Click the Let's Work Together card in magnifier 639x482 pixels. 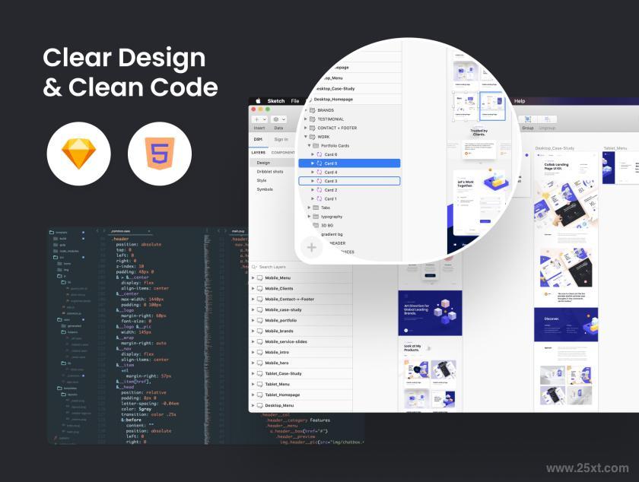click(479, 202)
